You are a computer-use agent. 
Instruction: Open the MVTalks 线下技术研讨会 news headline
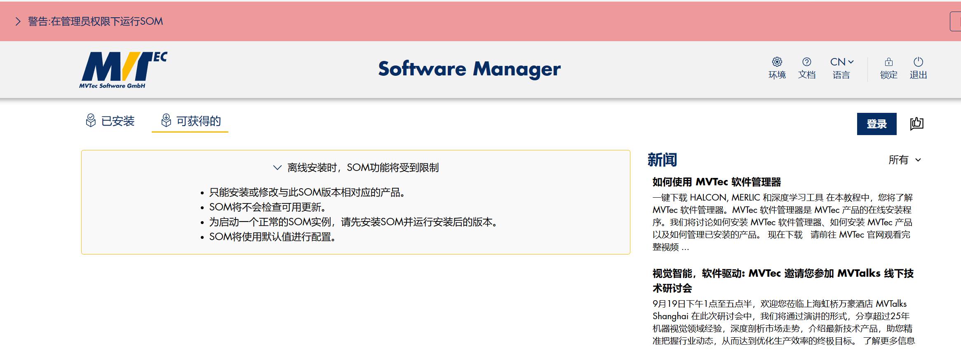point(783,280)
